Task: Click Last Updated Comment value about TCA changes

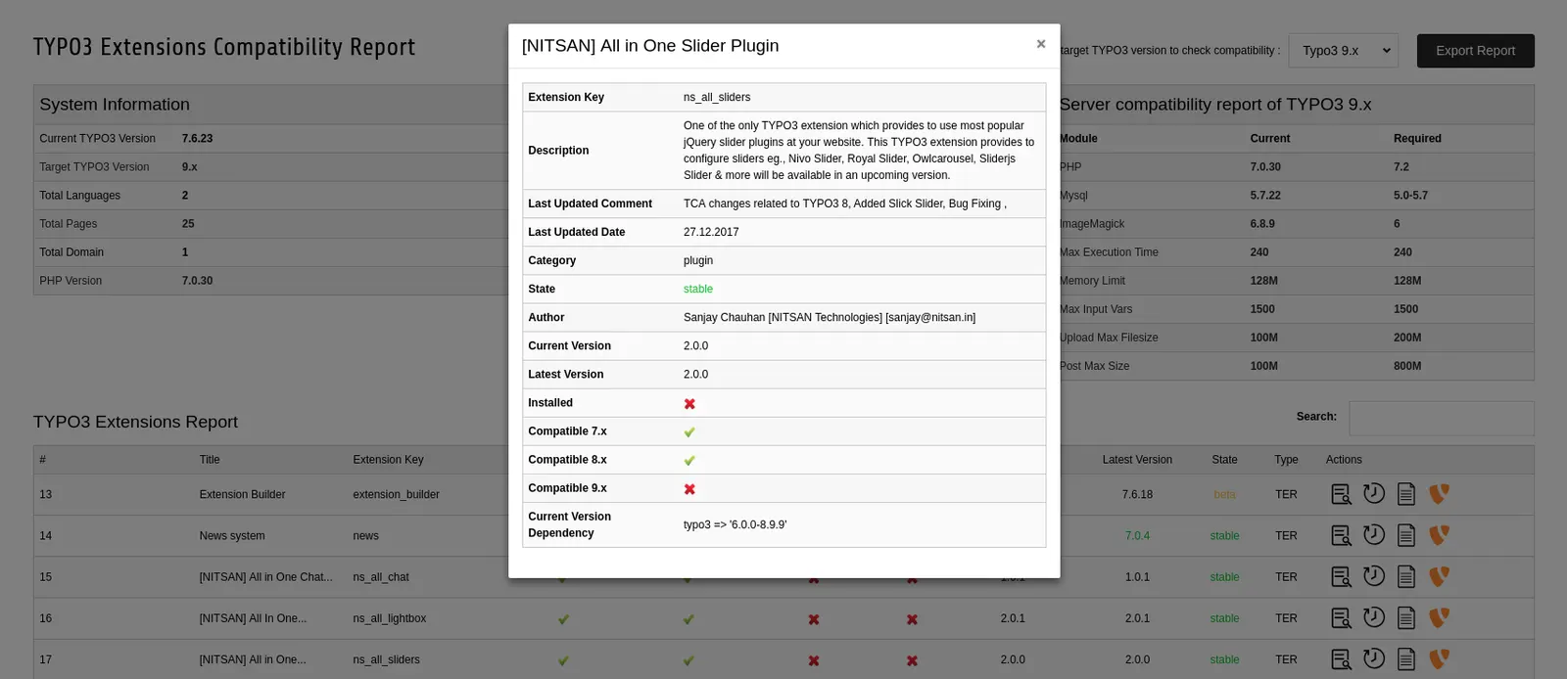Action: (844, 204)
